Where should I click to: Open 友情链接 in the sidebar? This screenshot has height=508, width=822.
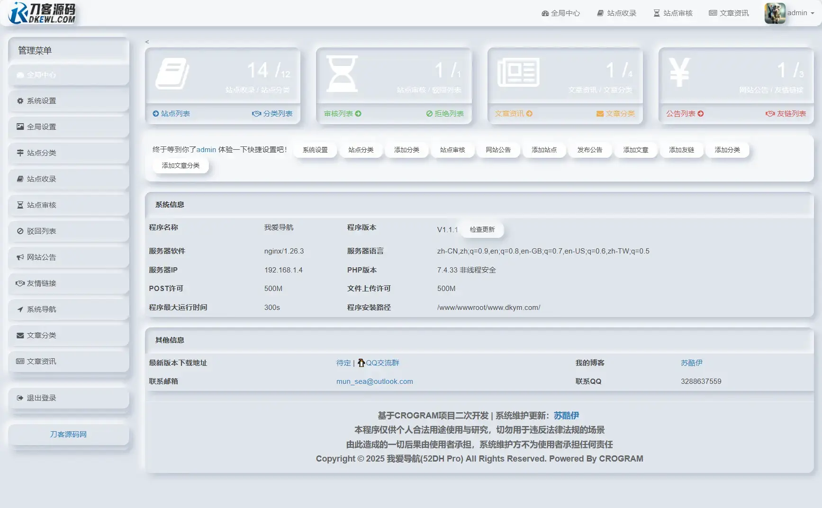[x=69, y=283]
